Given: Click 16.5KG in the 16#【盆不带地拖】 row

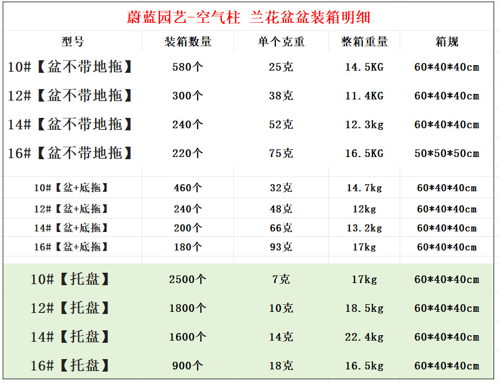Looking at the screenshot, I should (364, 153).
